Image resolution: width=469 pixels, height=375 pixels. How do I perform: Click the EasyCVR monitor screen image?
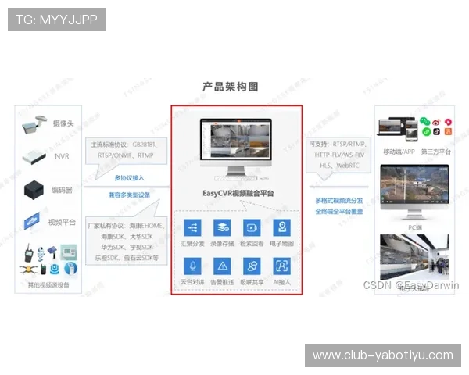pos(236,139)
